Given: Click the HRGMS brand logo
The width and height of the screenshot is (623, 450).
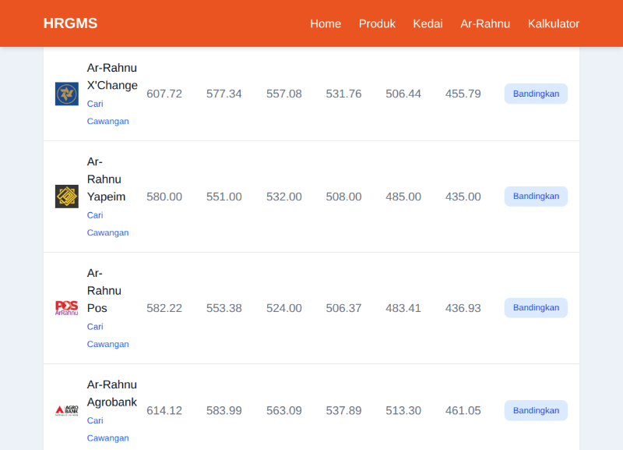Looking at the screenshot, I should pos(70,23).
